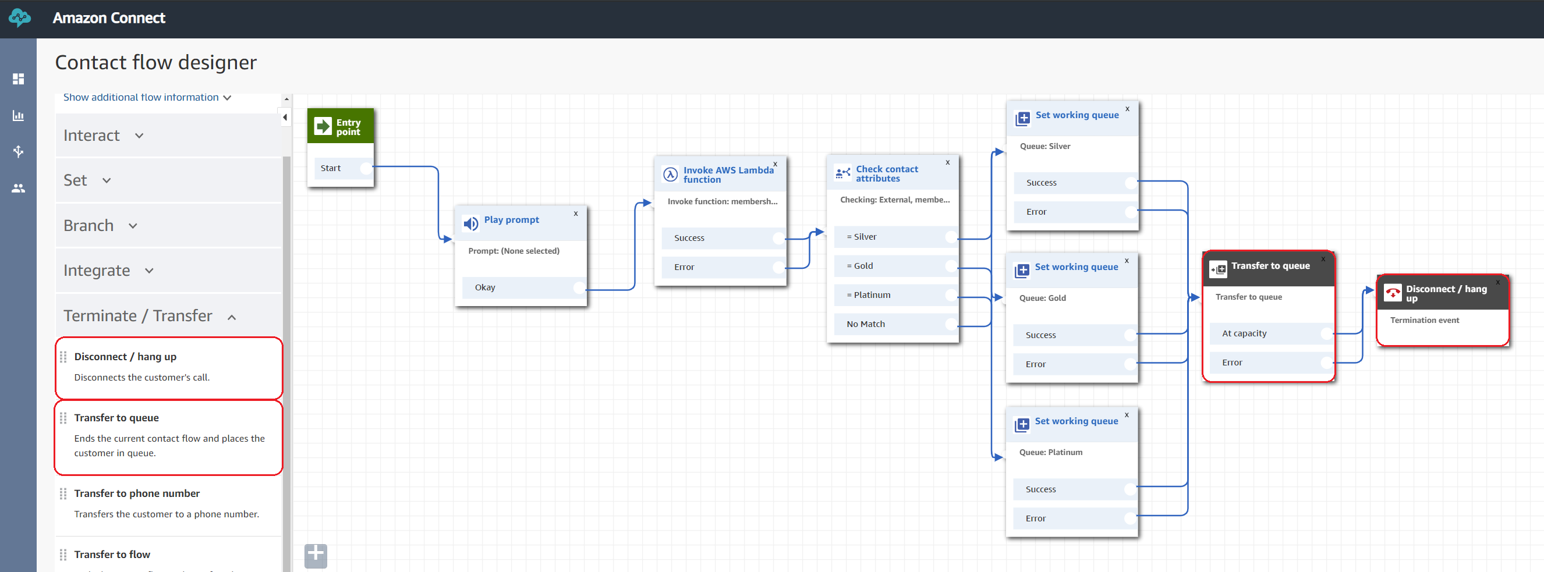The width and height of the screenshot is (1544, 572).
Task: Remove the Transfer to queue block via x
Action: (1323, 259)
